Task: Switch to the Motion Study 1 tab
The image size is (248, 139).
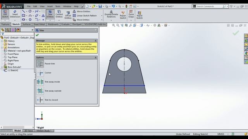Action: tap(44, 131)
